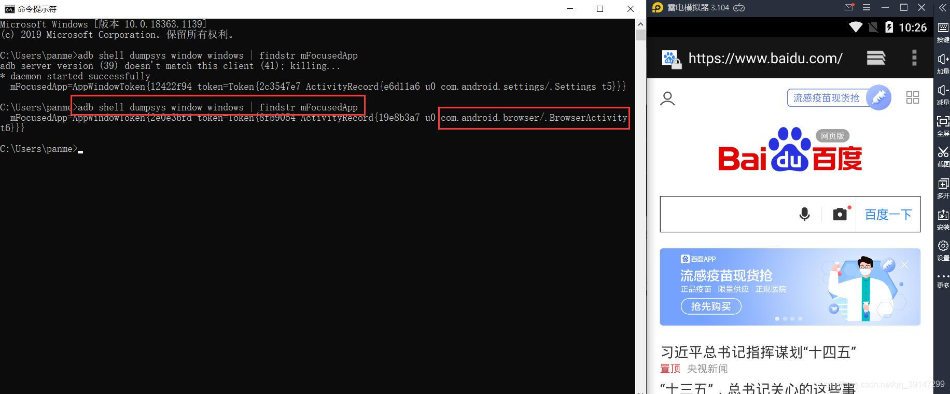The width and height of the screenshot is (950, 394).
Task: Collapse the emulator sidebar arrows
Action: pyautogui.click(x=942, y=8)
